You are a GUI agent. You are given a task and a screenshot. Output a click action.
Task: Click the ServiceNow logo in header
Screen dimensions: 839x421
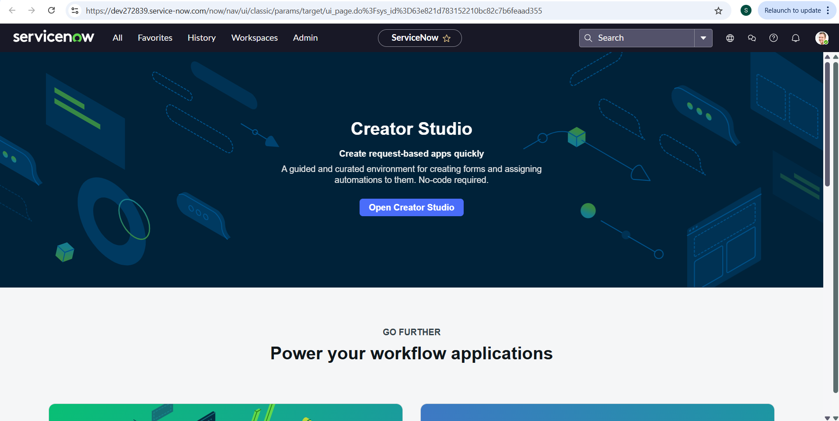click(x=53, y=38)
